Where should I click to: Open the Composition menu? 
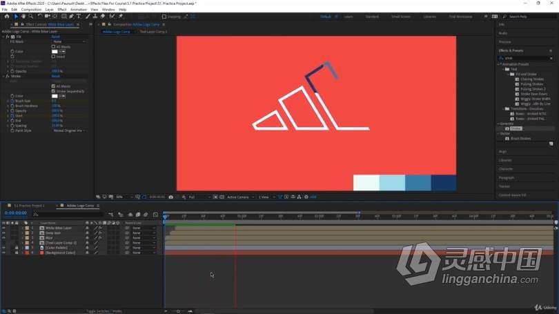(31, 10)
